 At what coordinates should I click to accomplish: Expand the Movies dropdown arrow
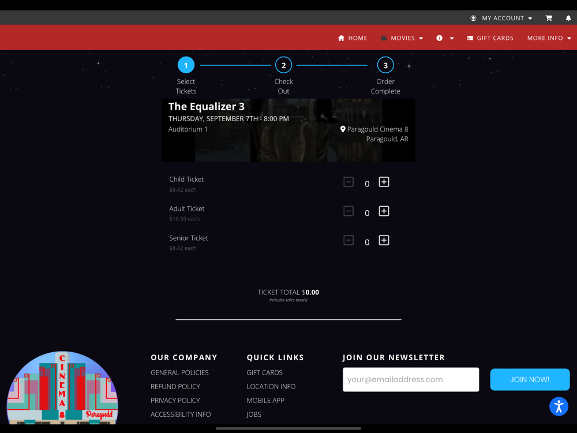point(421,38)
